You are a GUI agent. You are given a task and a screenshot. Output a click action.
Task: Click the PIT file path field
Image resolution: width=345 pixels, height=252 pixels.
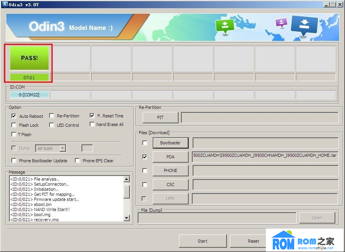point(260,117)
